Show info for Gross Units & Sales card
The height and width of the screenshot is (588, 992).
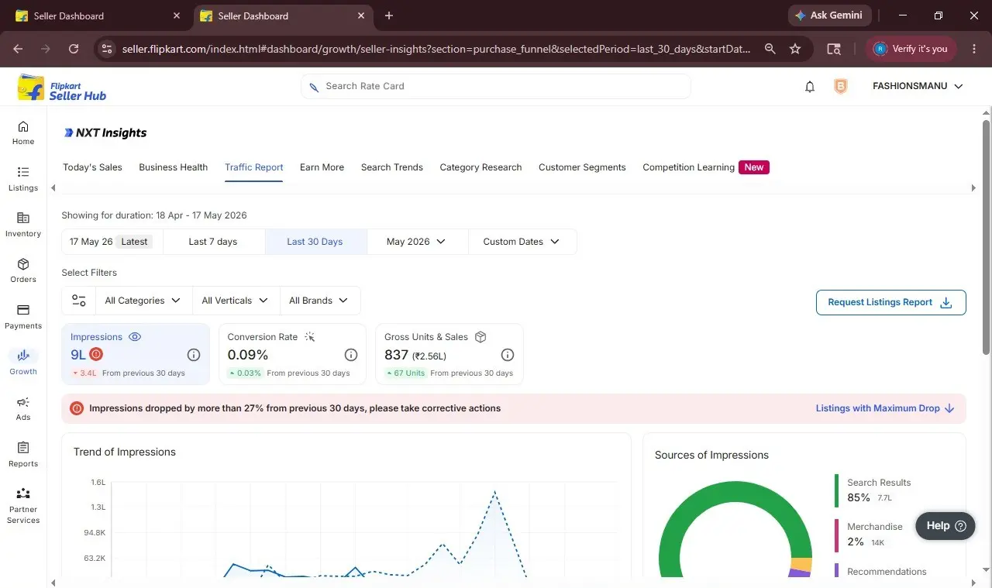pos(508,355)
